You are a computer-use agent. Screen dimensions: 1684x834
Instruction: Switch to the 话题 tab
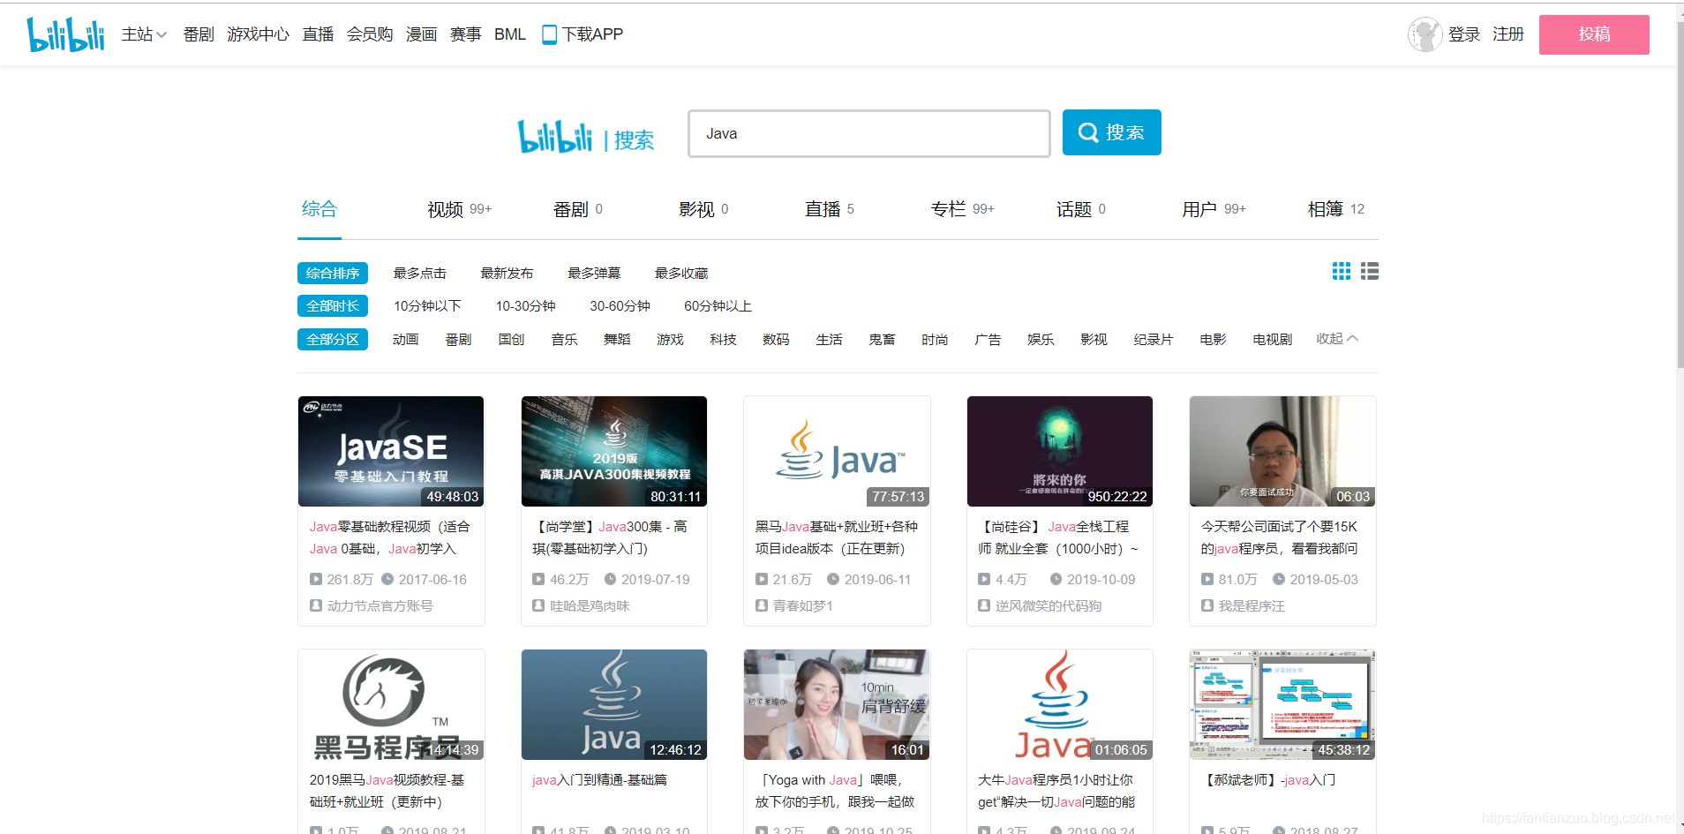(1081, 209)
